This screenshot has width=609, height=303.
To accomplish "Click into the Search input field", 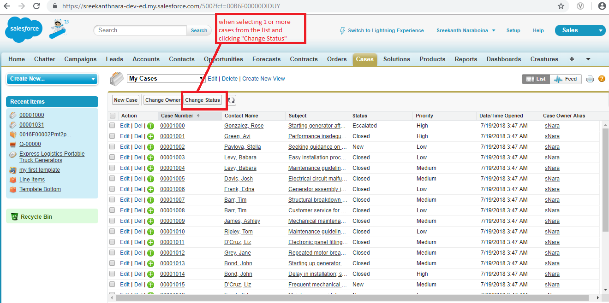I will tap(140, 30).
